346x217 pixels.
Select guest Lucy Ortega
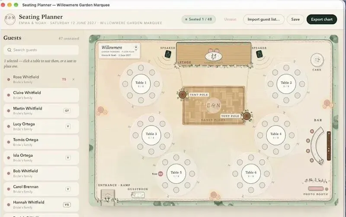point(41,126)
